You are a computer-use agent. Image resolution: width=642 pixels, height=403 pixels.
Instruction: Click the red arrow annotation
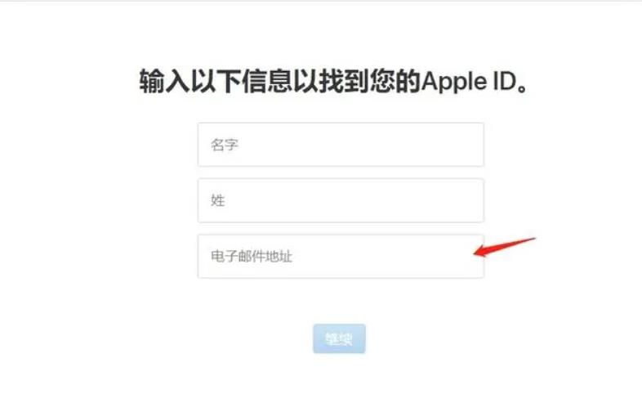(x=504, y=247)
